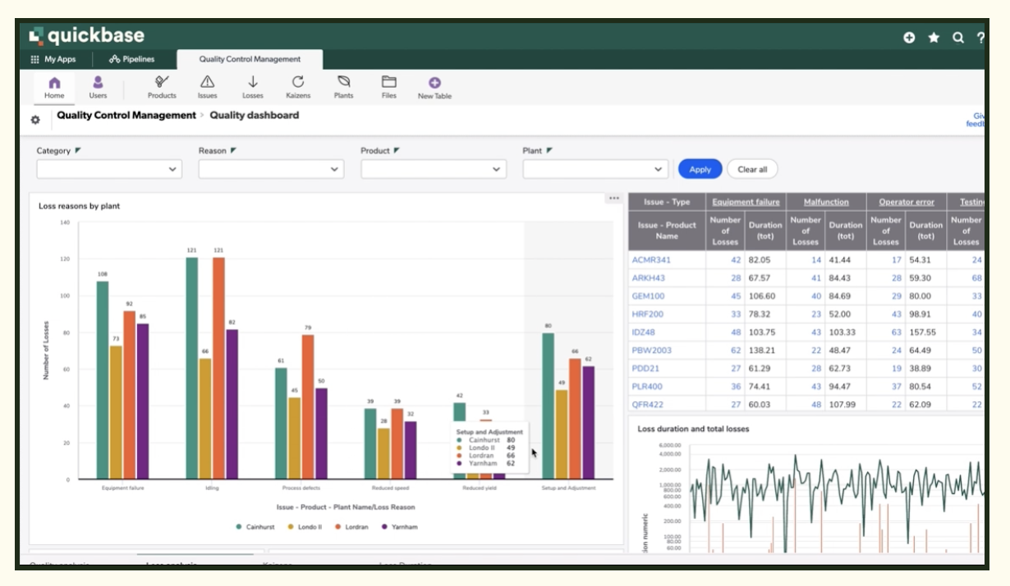Open the Reason filter dropdown
This screenshot has width=1010, height=586.
point(271,169)
